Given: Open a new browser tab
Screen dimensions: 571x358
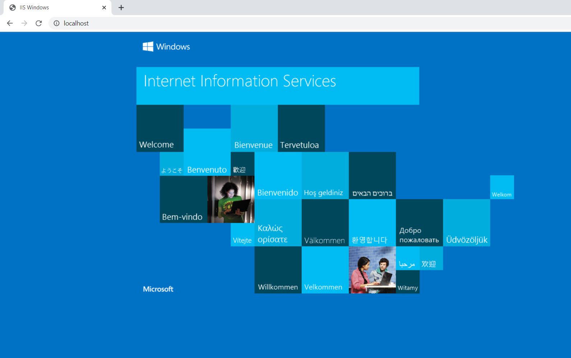Looking at the screenshot, I should click(x=121, y=8).
